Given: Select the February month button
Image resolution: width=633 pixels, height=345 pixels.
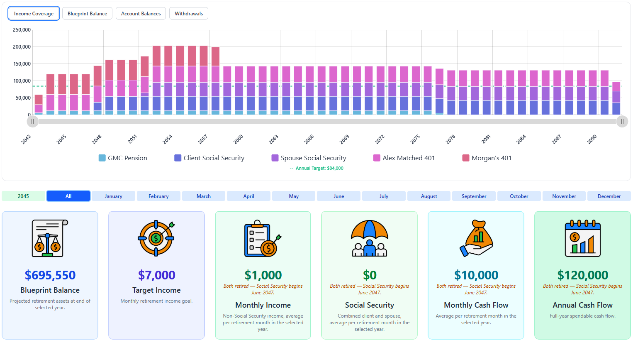Looking at the screenshot, I should pyautogui.click(x=158, y=196).
